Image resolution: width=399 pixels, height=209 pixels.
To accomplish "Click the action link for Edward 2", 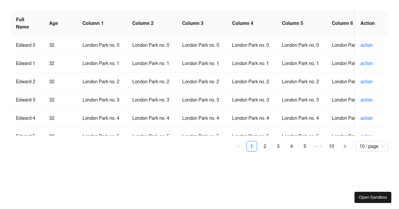I will click(x=366, y=82).
